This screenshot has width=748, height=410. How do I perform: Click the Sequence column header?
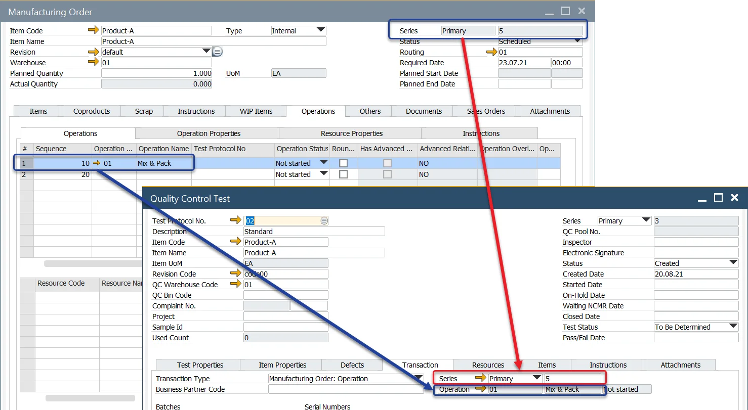tap(62, 149)
